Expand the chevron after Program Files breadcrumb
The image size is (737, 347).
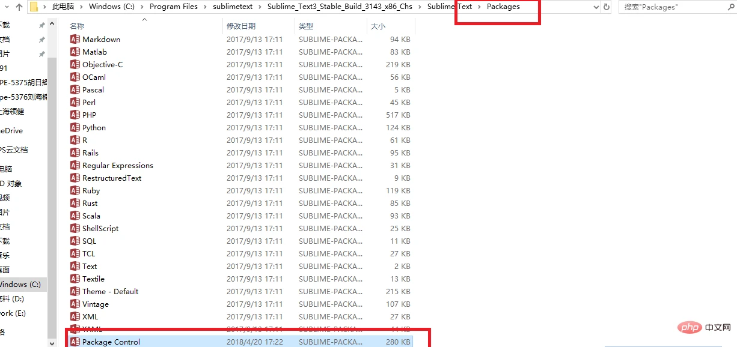click(x=204, y=7)
